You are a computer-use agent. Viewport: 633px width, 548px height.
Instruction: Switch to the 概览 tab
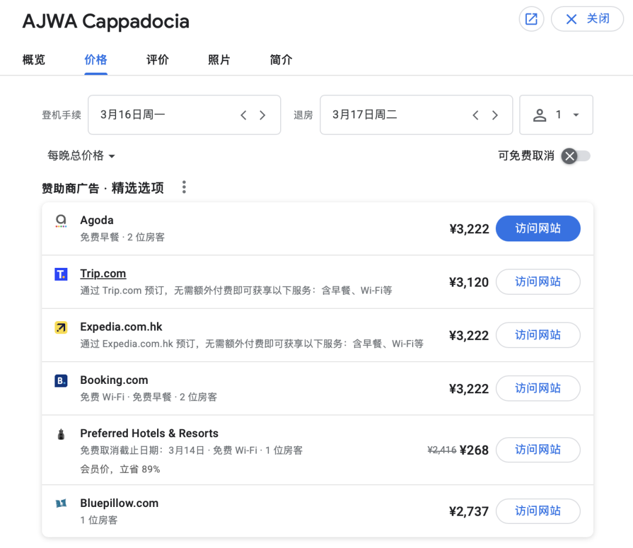coord(33,60)
